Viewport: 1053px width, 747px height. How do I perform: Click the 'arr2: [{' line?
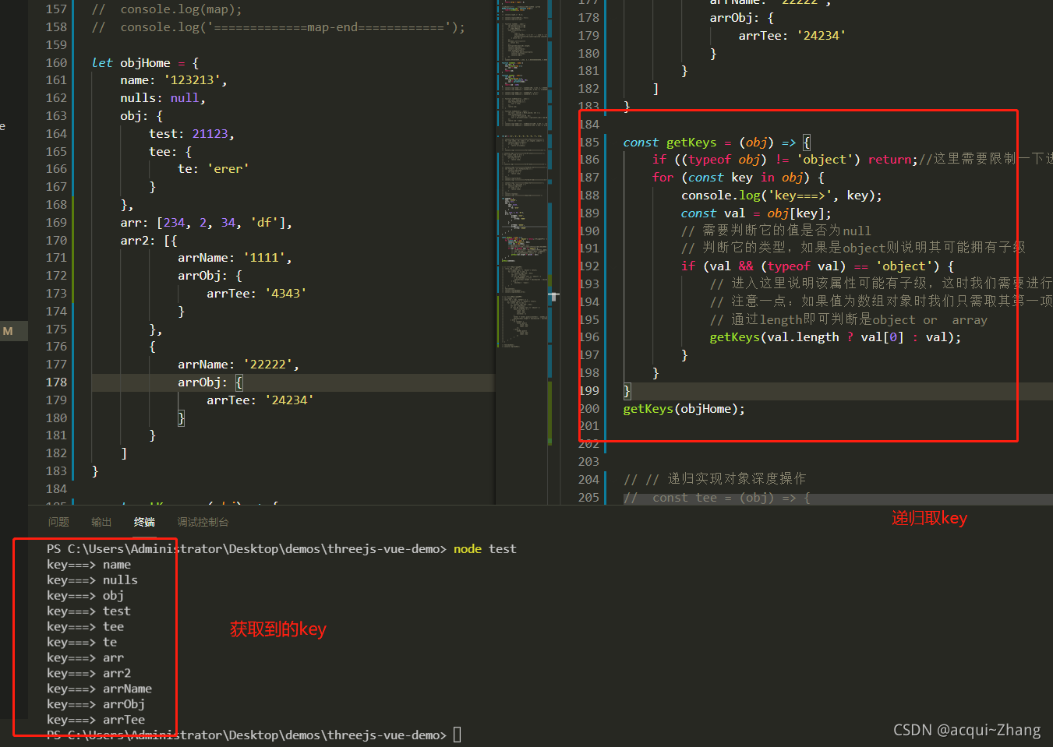(149, 241)
